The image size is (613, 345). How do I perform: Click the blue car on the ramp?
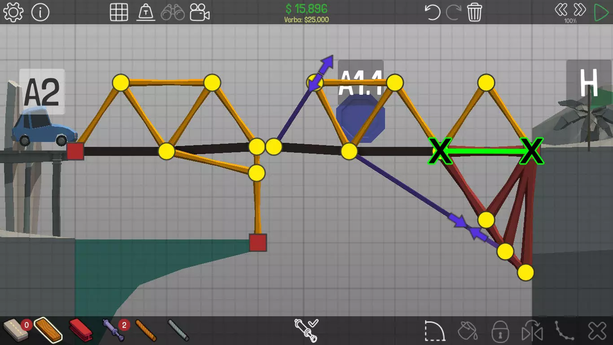tap(44, 128)
